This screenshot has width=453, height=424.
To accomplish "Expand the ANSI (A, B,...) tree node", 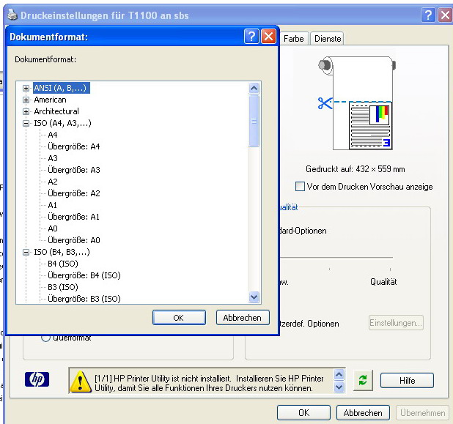I will click(x=26, y=88).
